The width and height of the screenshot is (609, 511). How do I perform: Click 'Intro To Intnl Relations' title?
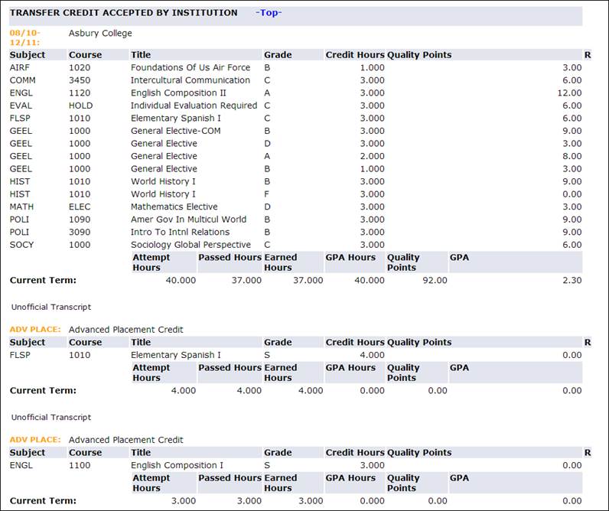pos(181,233)
